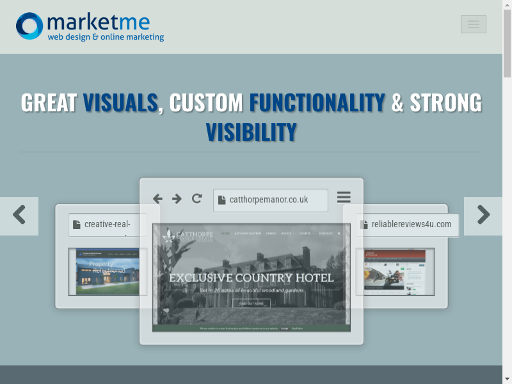Screen dimensions: 512x384
Task: Click the marketme swirl logo icon
Action: (29, 26)
